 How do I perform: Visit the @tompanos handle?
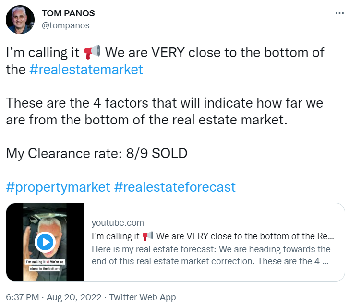pyautogui.click(x=66, y=25)
